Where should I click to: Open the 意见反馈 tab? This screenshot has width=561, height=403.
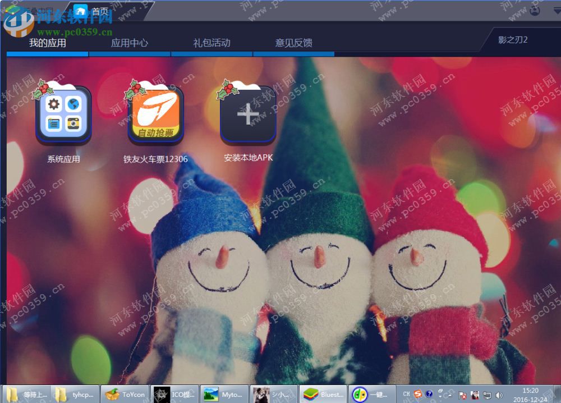coord(294,43)
